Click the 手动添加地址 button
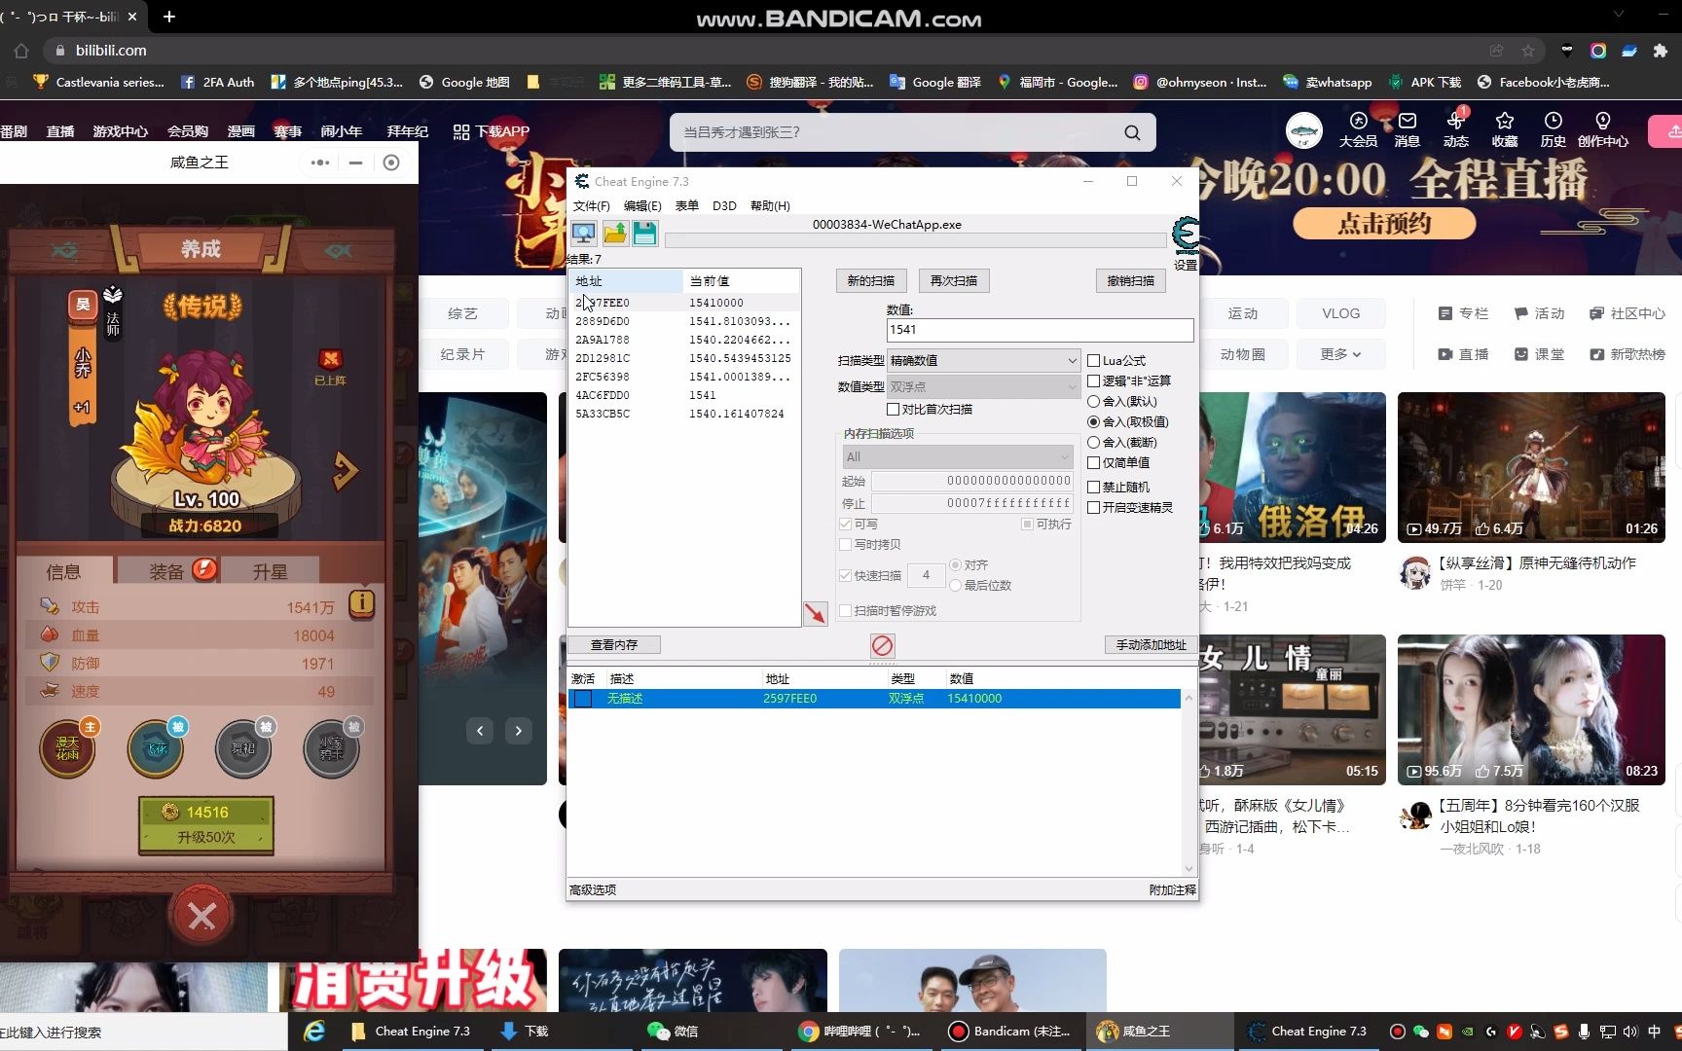 point(1151,644)
